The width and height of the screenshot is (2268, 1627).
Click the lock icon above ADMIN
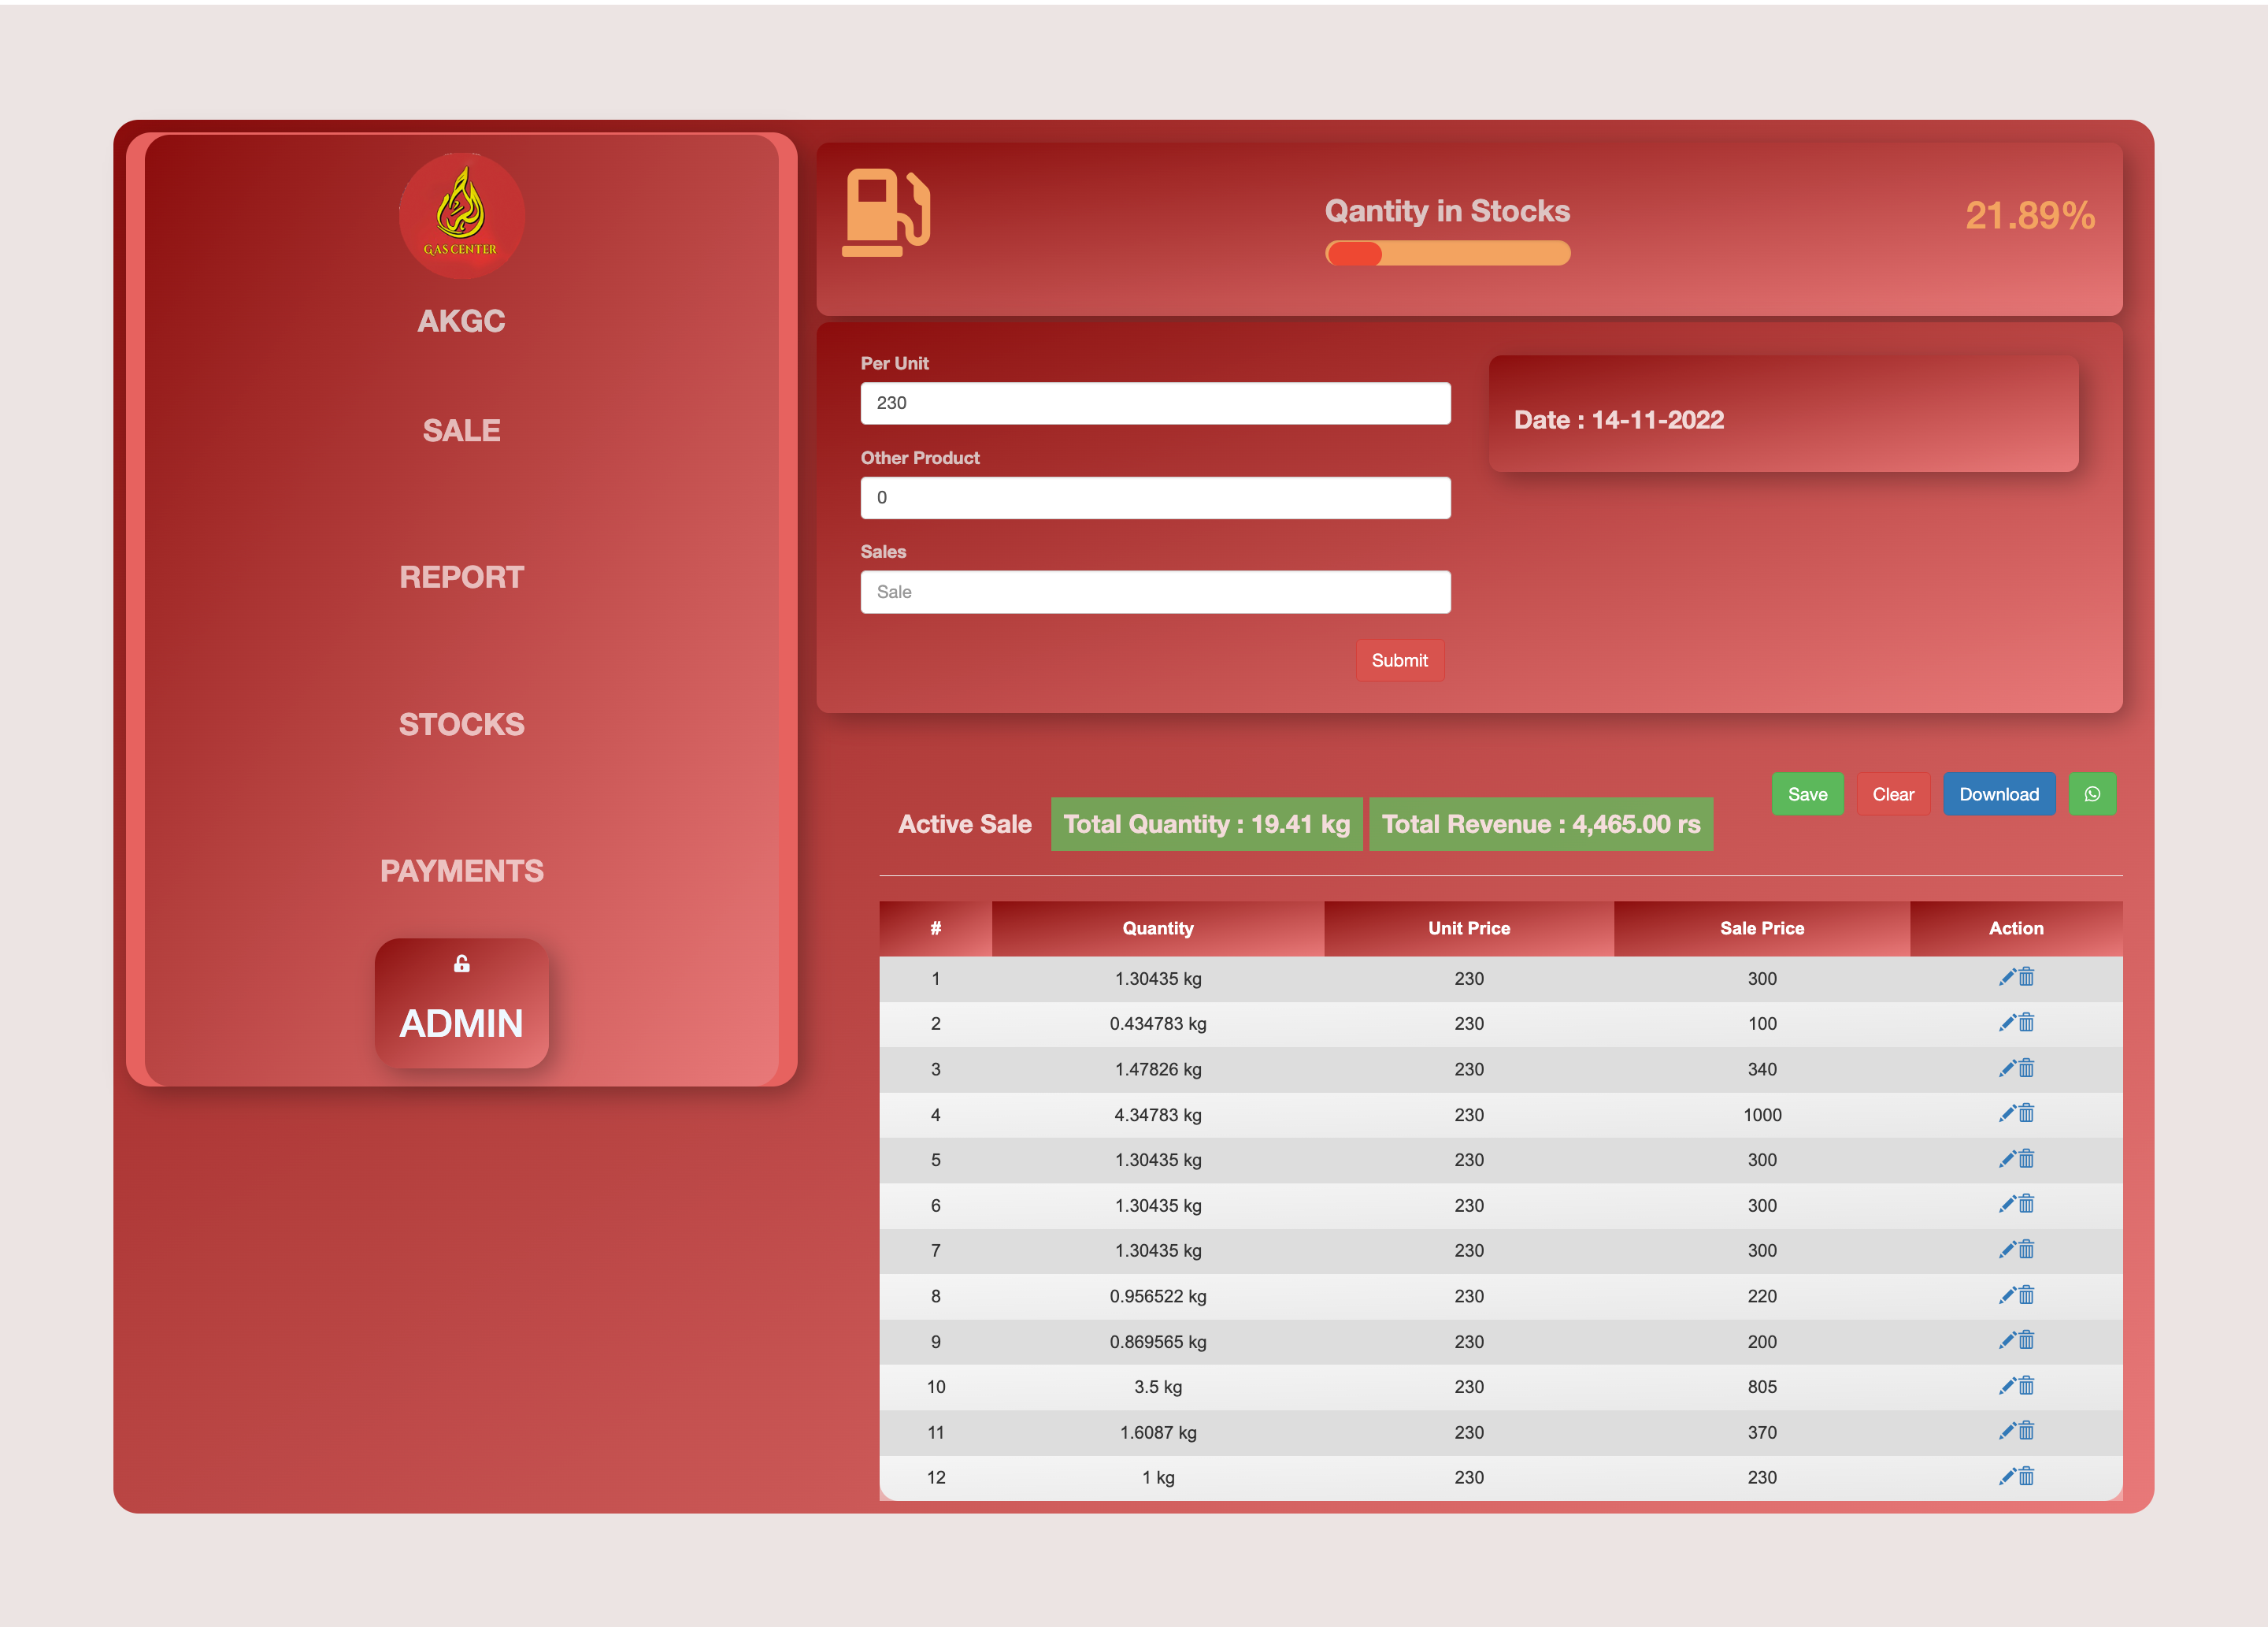[461, 964]
